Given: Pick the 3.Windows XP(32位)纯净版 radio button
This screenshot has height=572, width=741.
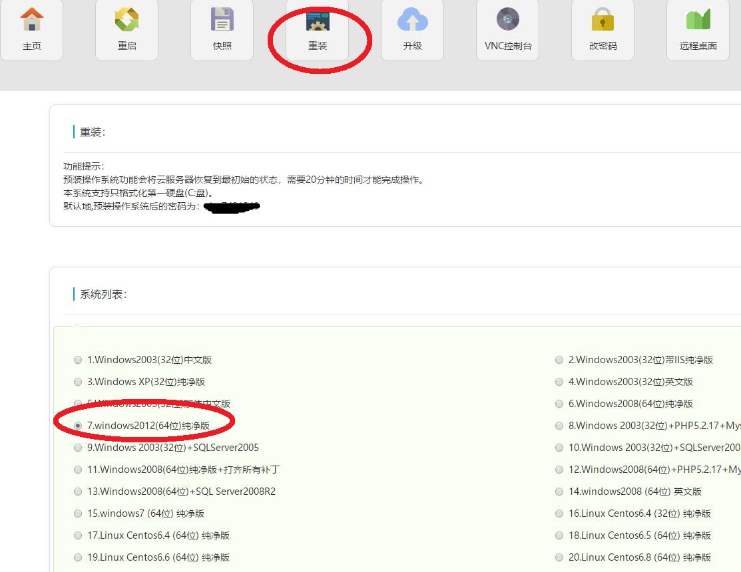Looking at the screenshot, I should pyautogui.click(x=78, y=382).
